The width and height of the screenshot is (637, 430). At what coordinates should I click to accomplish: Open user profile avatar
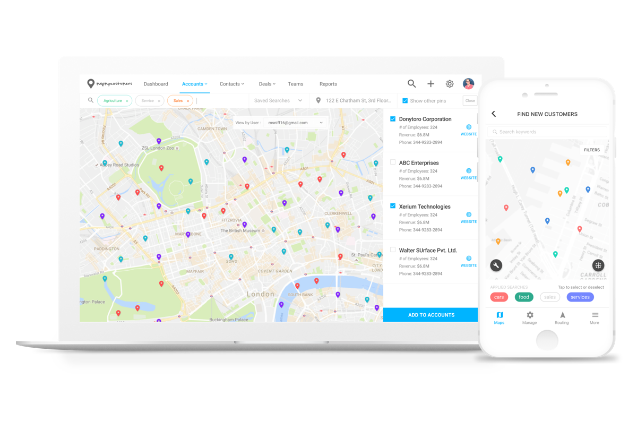point(468,83)
